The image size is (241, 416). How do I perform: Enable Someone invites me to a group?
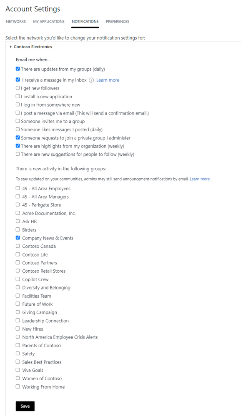point(18,121)
